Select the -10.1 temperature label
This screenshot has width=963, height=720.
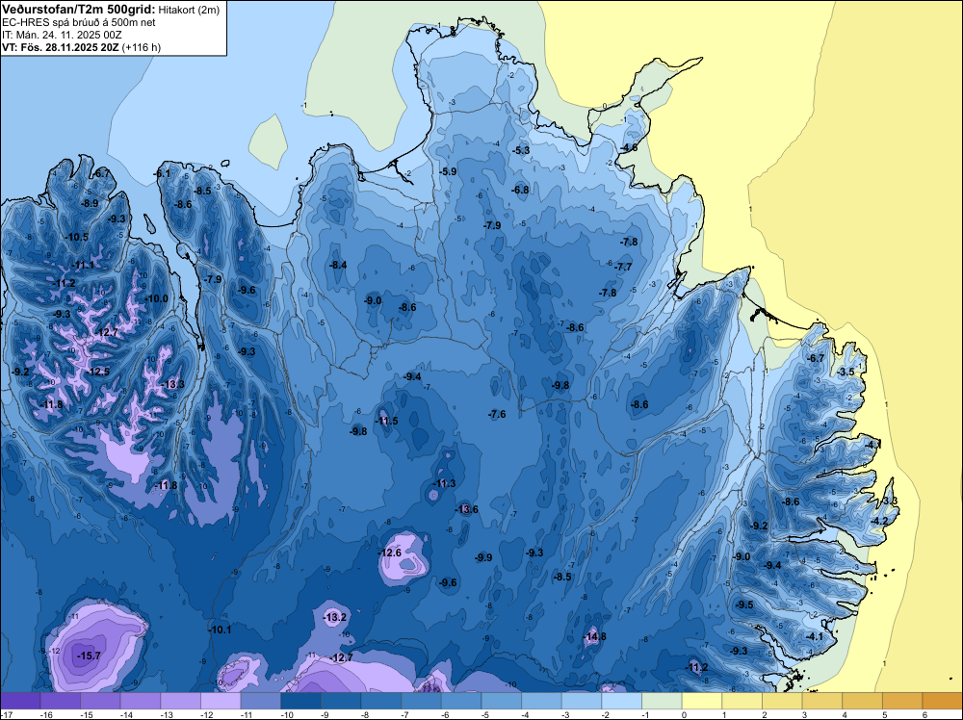coord(220,630)
